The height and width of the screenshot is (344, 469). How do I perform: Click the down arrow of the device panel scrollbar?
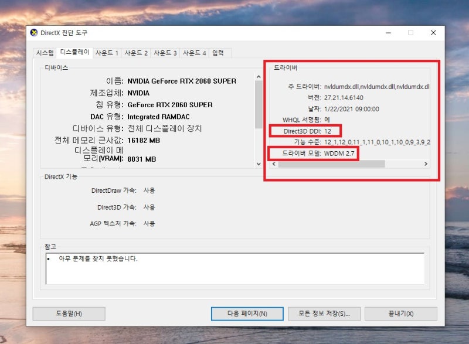tap(259, 164)
